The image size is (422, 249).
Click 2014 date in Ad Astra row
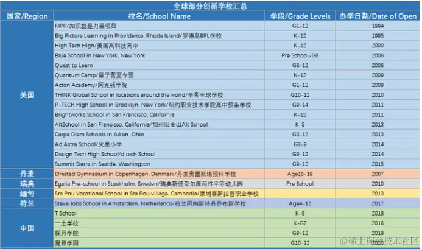[x=378, y=144]
